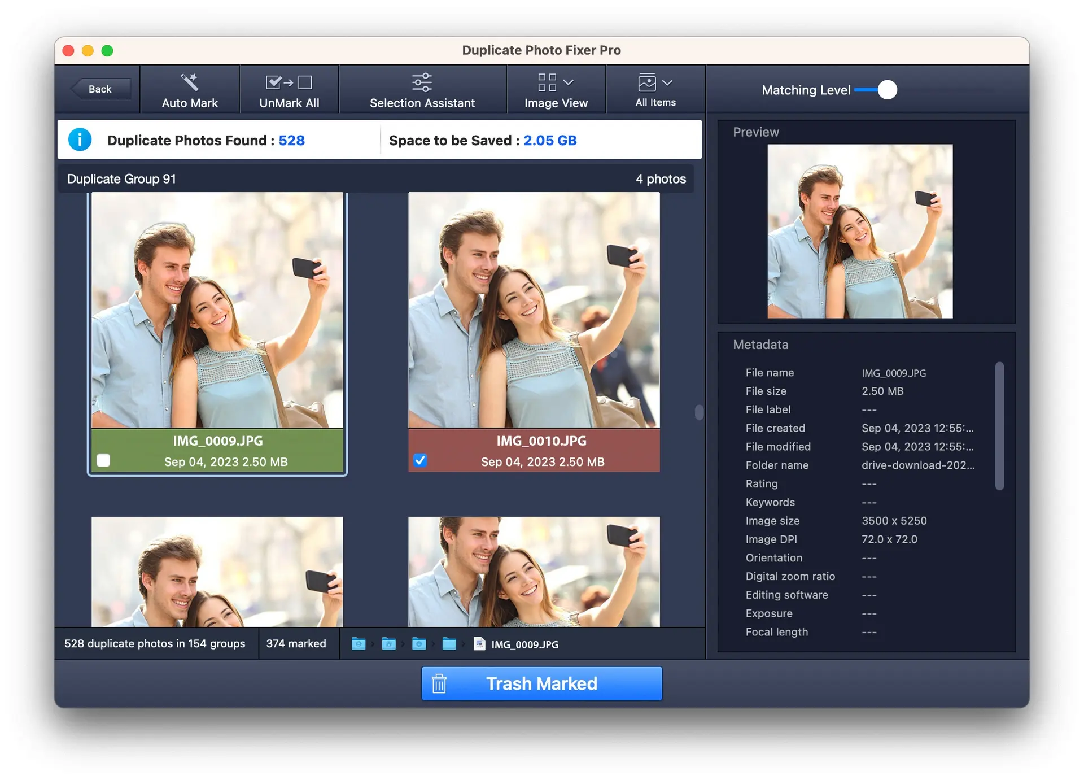
Task: Click the Auto Mark wand icon
Action: click(x=190, y=82)
